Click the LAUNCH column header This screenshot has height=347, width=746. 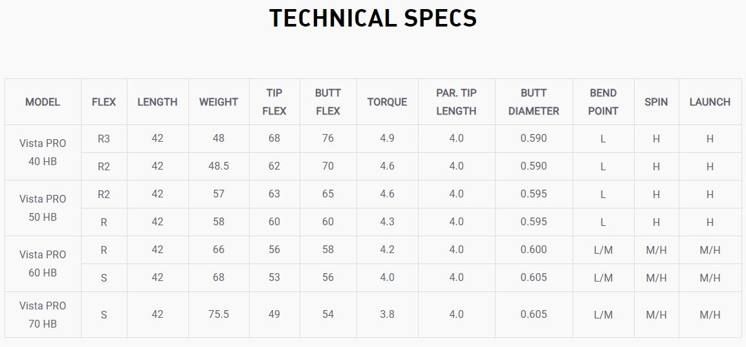point(710,102)
